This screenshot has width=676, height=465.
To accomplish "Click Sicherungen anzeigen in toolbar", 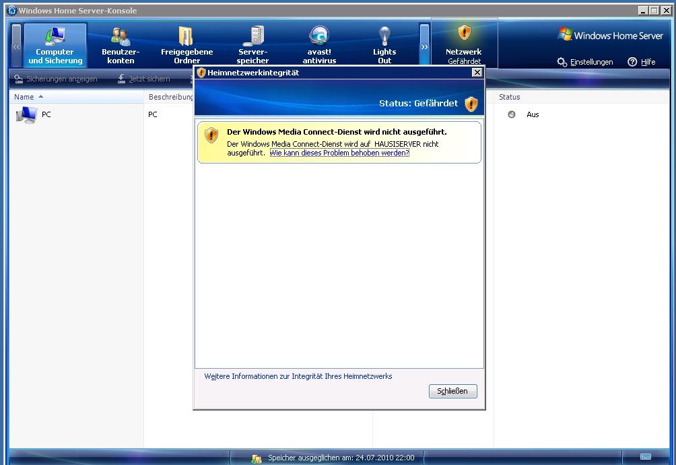I will tap(56, 79).
